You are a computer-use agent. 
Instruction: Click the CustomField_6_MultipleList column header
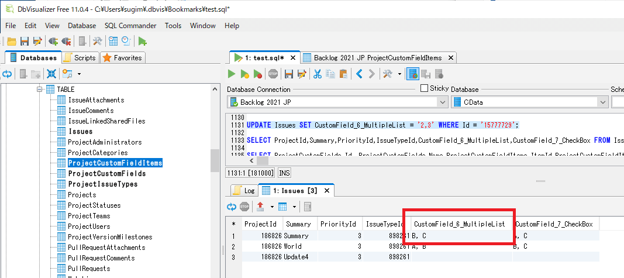click(459, 224)
